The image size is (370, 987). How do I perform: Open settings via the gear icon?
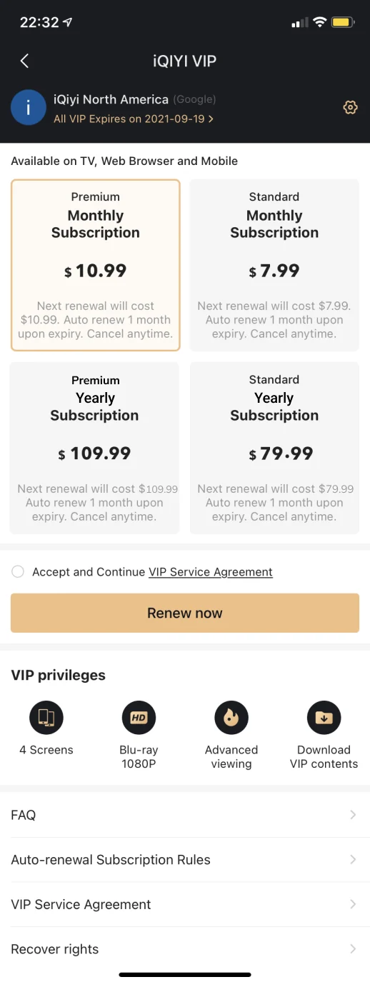pyautogui.click(x=350, y=107)
